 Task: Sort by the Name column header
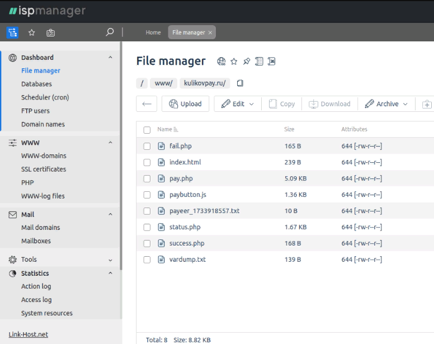(167, 129)
